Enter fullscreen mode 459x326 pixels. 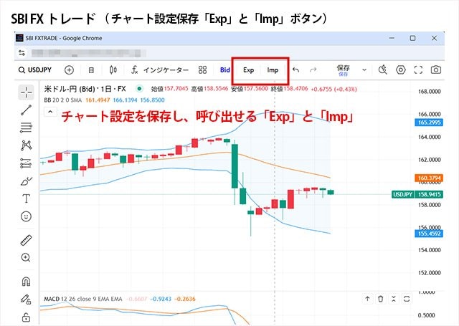click(x=418, y=70)
